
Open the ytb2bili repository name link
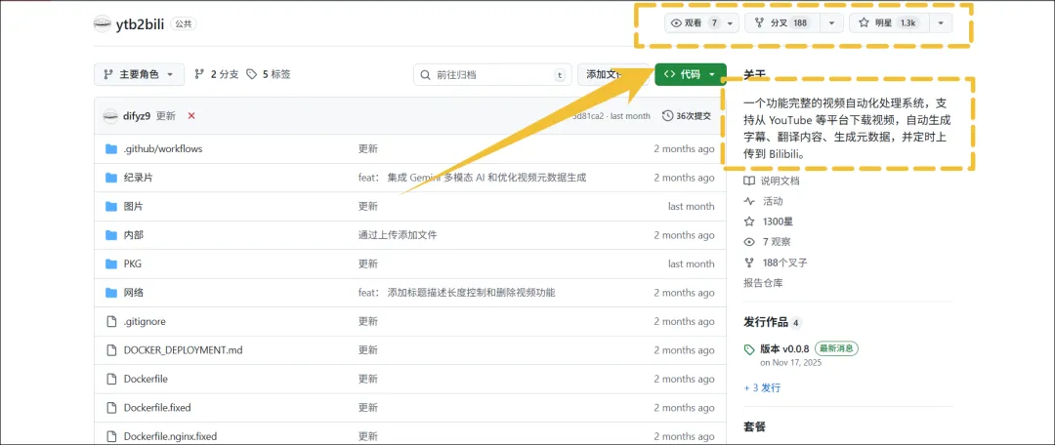[140, 23]
